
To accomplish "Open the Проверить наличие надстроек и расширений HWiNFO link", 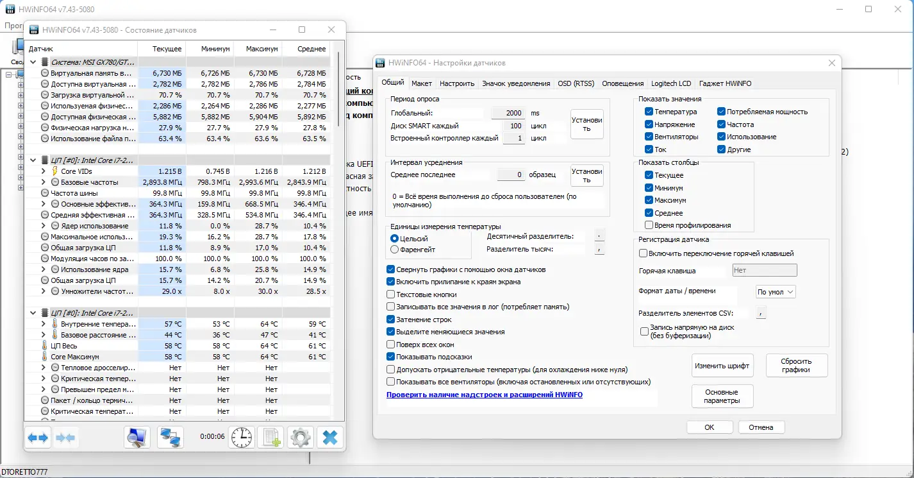I will 485,395.
